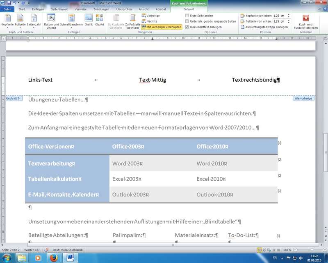Click Ausrichtungstabstopp einfügen
Image resolution: width=328 pixels, height=263 pixels.
[264, 27]
